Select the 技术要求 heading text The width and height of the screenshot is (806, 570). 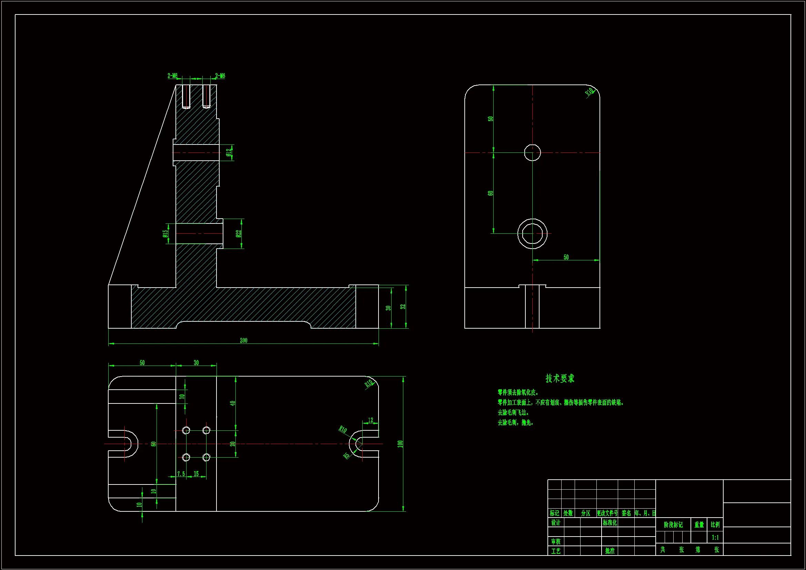pos(560,378)
